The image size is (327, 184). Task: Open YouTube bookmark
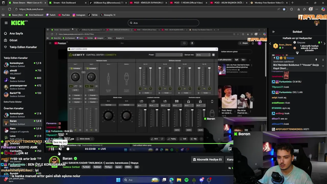click(x=64, y=15)
